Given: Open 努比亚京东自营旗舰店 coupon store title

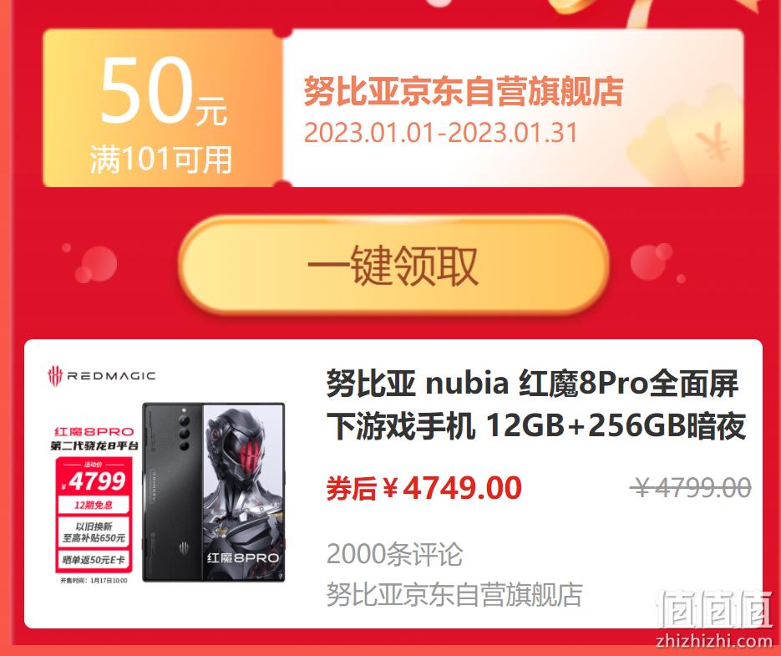Looking at the screenshot, I should 464,91.
